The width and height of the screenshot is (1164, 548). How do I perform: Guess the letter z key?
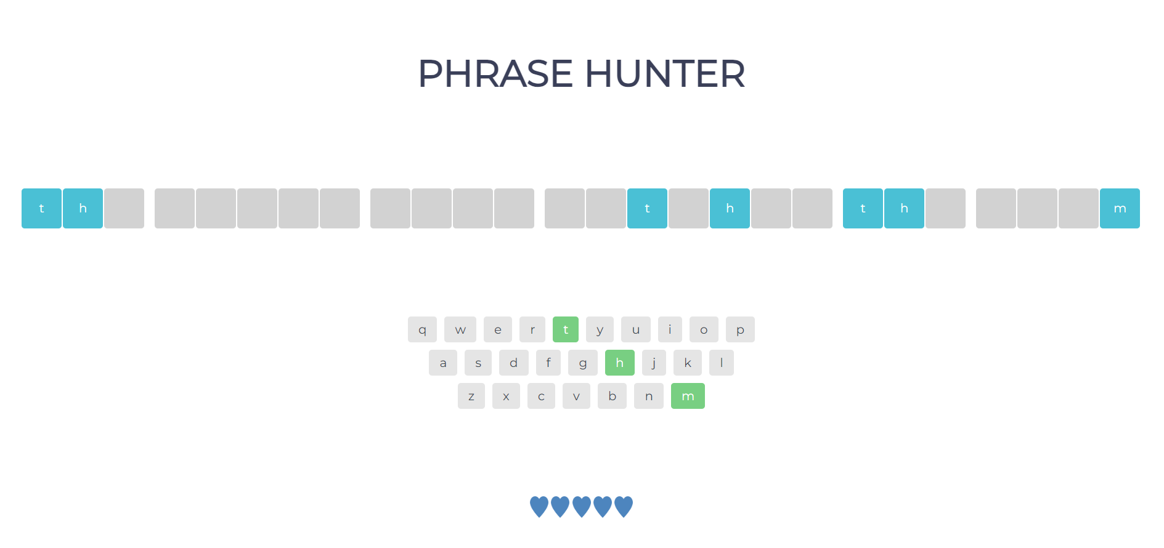(x=471, y=396)
